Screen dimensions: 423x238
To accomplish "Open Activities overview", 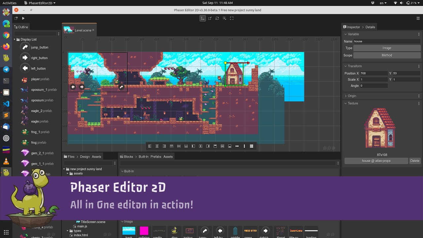I will (x=10, y=3).
